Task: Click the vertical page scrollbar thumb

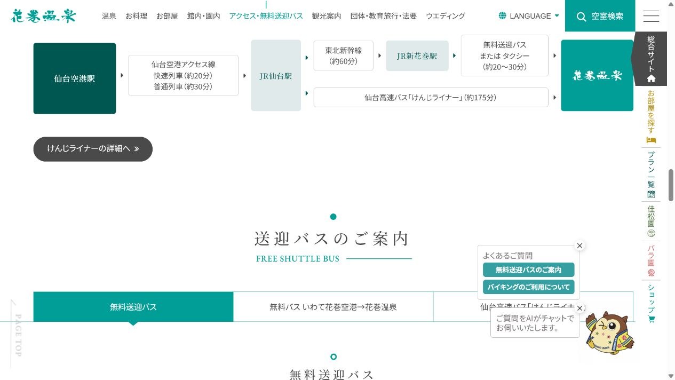Action: tap(671, 185)
